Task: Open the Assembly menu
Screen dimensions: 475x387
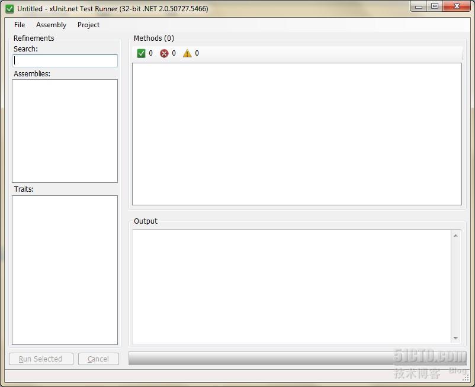Action: [x=51, y=25]
